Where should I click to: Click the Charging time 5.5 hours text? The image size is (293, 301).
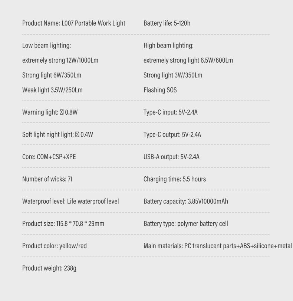(175, 179)
